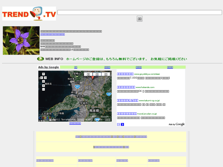
Task: Click route 501 shield on the map
Action: pyautogui.click(x=77, y=87)
